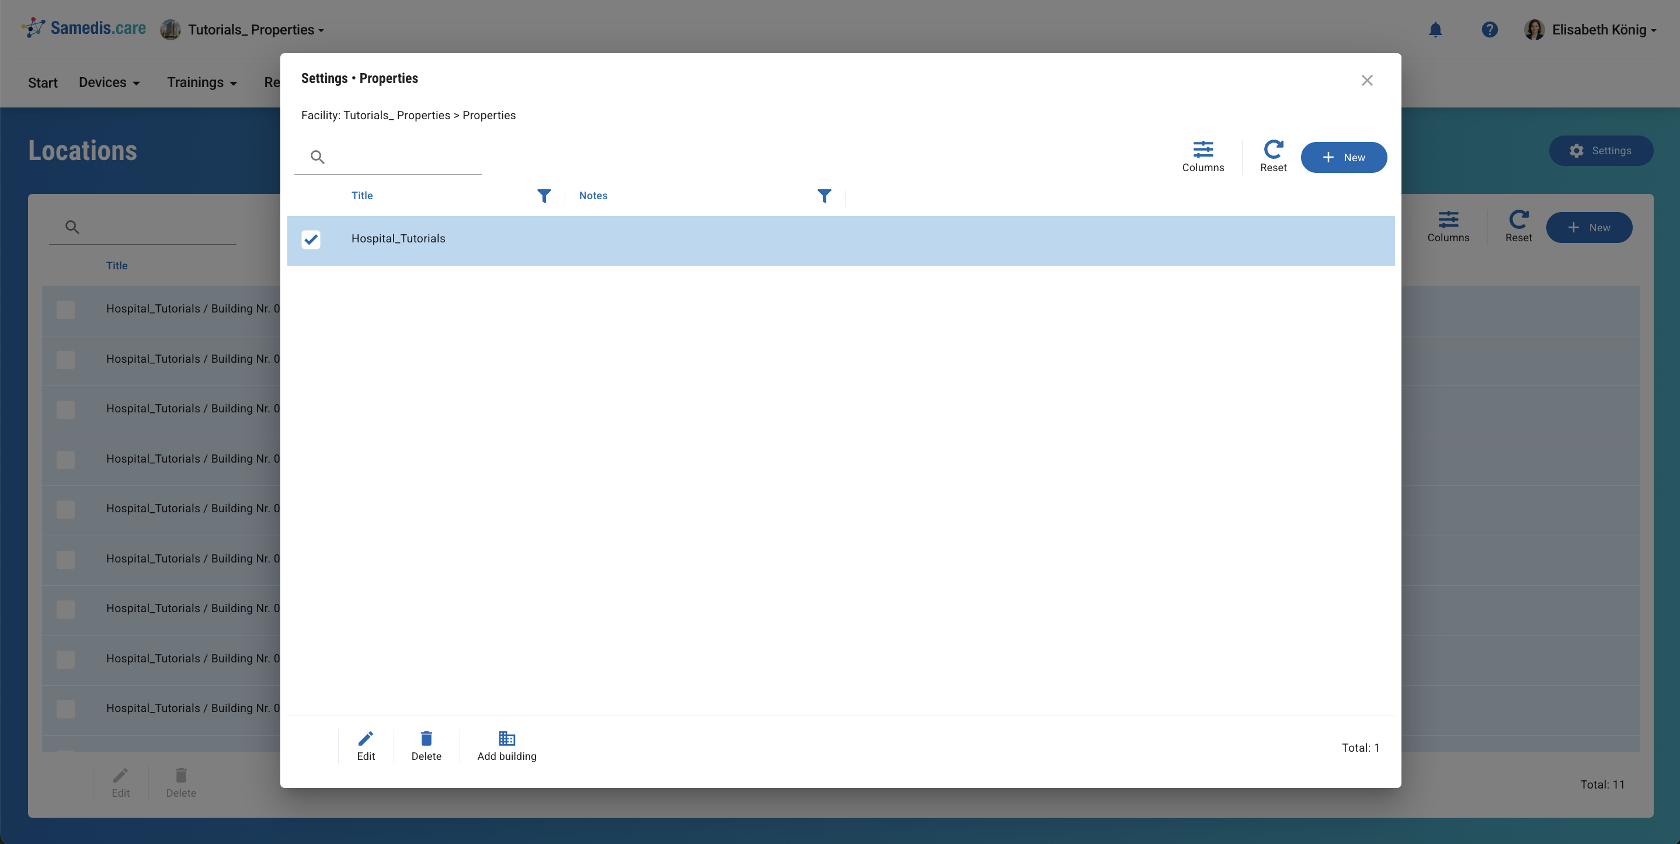Click the Add building icon

[x=507, y=738]
